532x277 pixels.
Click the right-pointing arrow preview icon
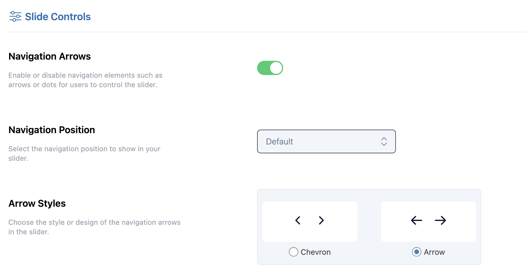point(440,220)
